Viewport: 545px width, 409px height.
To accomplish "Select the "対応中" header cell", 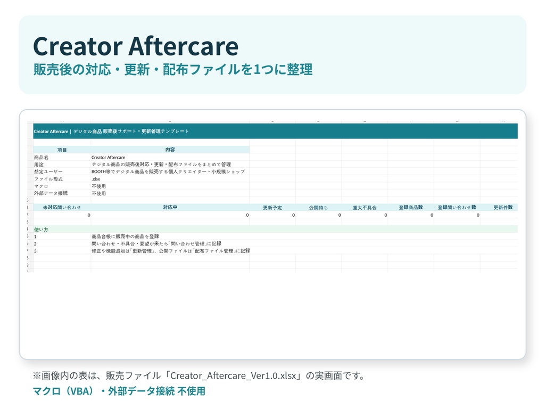I will [170, 207].
